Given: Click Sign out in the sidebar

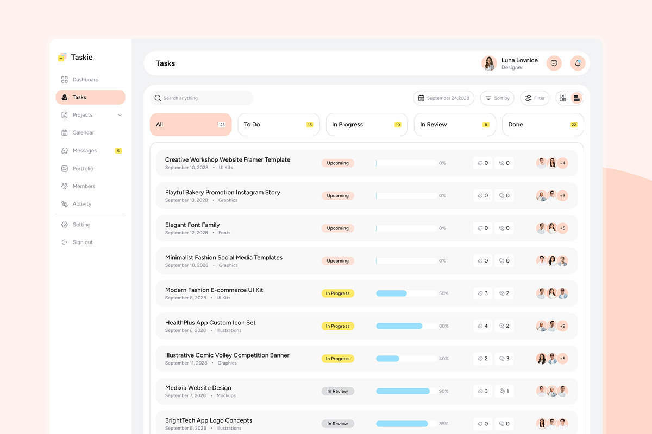Looking at the screenshot, I should click(82, 242).
